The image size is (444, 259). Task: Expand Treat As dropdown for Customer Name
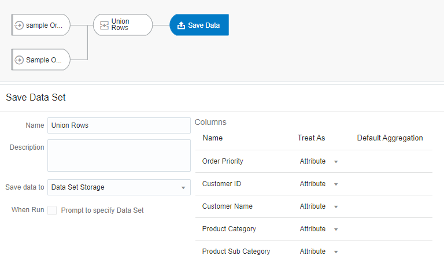pyautogui.click(x=335, y=207)
